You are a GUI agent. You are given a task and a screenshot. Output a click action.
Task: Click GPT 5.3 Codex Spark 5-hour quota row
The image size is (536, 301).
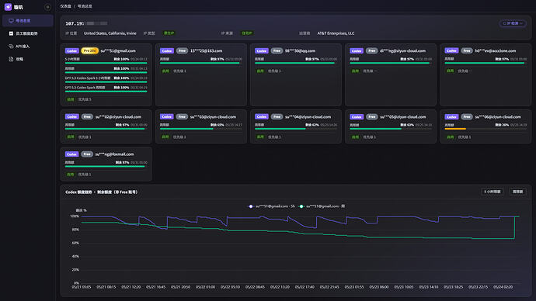pos(106,78)
